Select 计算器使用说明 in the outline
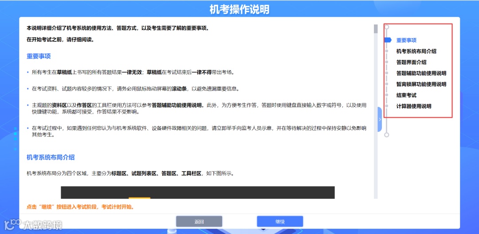Image resolution: width=479 pixels, height=234 pixels. (414, 106)
